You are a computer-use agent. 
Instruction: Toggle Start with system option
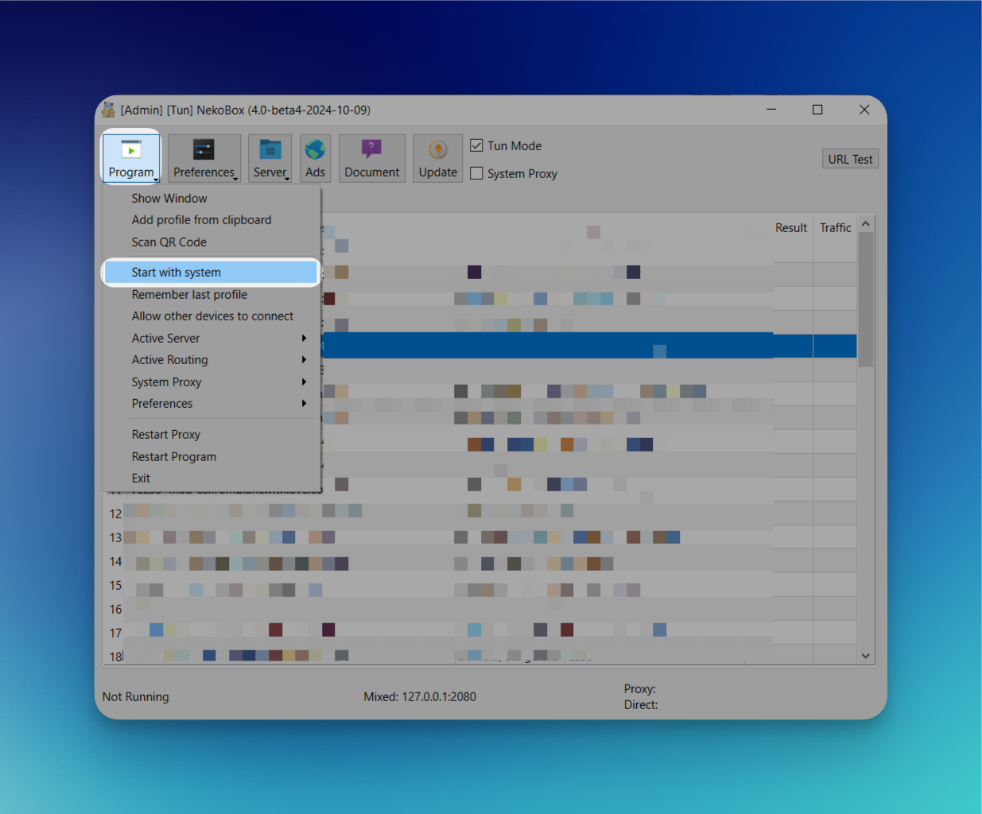pos(212,272)
